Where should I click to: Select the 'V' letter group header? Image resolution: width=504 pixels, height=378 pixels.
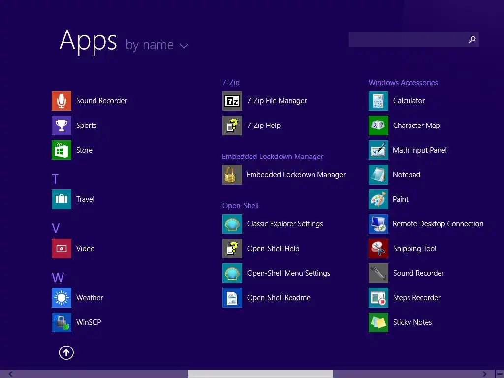coord(56,228)
